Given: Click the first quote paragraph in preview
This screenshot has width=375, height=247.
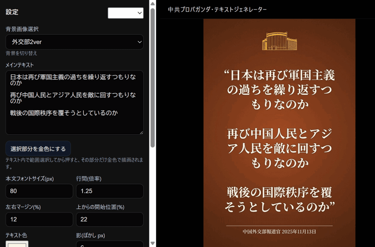Looking at the screenshot, I should [279, 90].
